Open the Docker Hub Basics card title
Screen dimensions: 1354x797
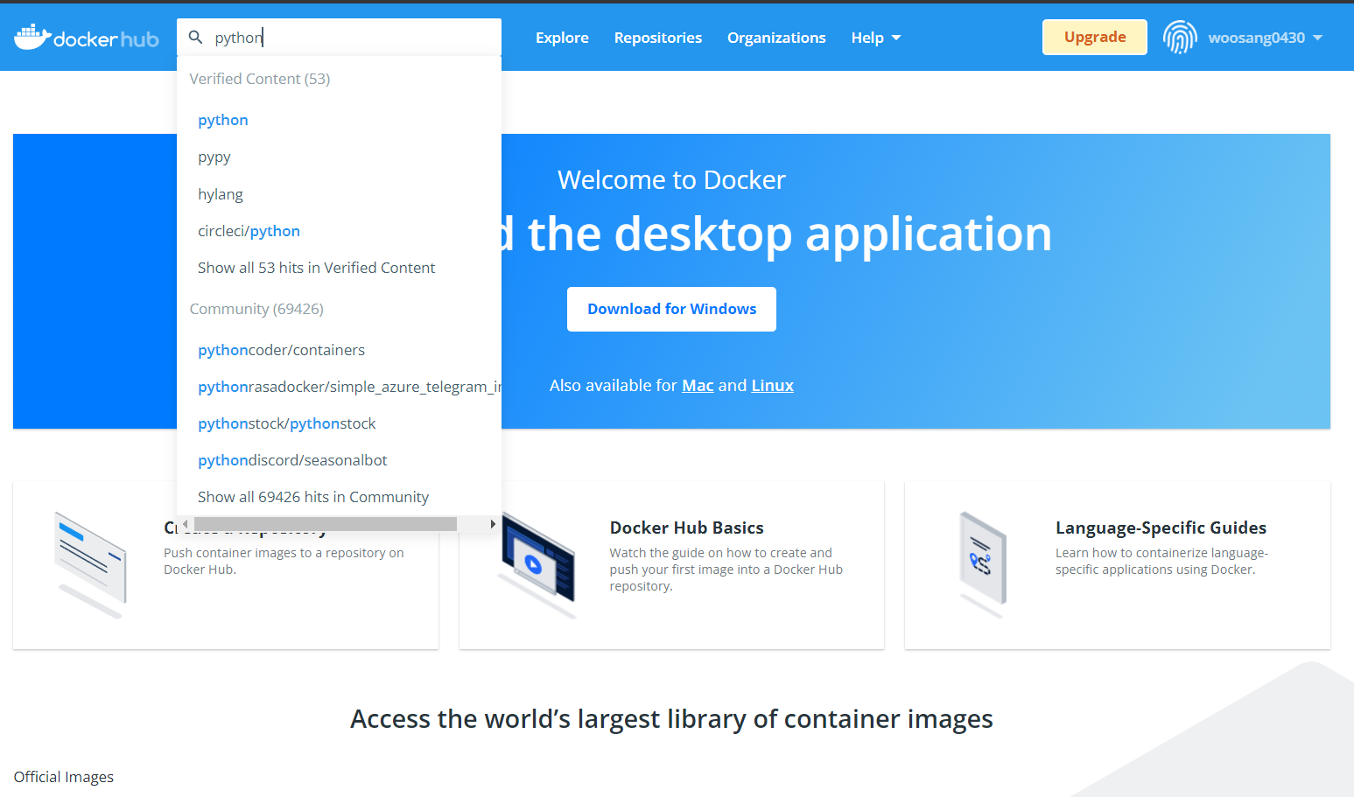(686, 528)
